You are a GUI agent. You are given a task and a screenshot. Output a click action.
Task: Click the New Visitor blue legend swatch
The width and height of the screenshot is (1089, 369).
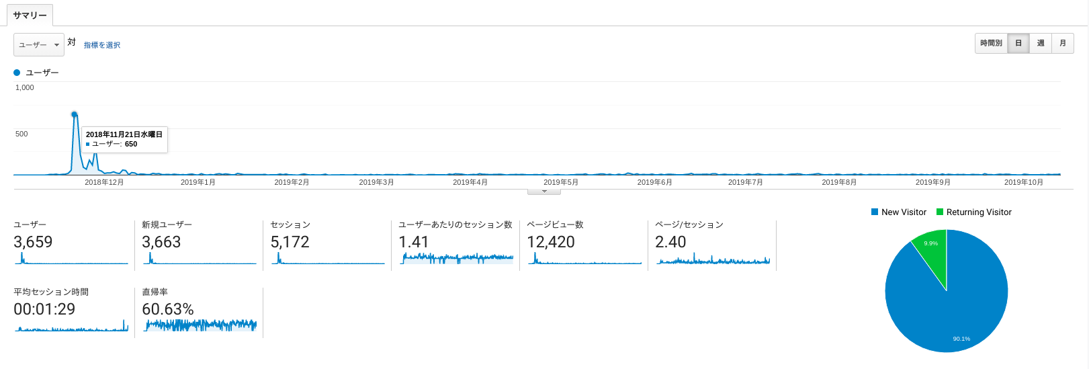pyautogui.click(x=875, y=212)
